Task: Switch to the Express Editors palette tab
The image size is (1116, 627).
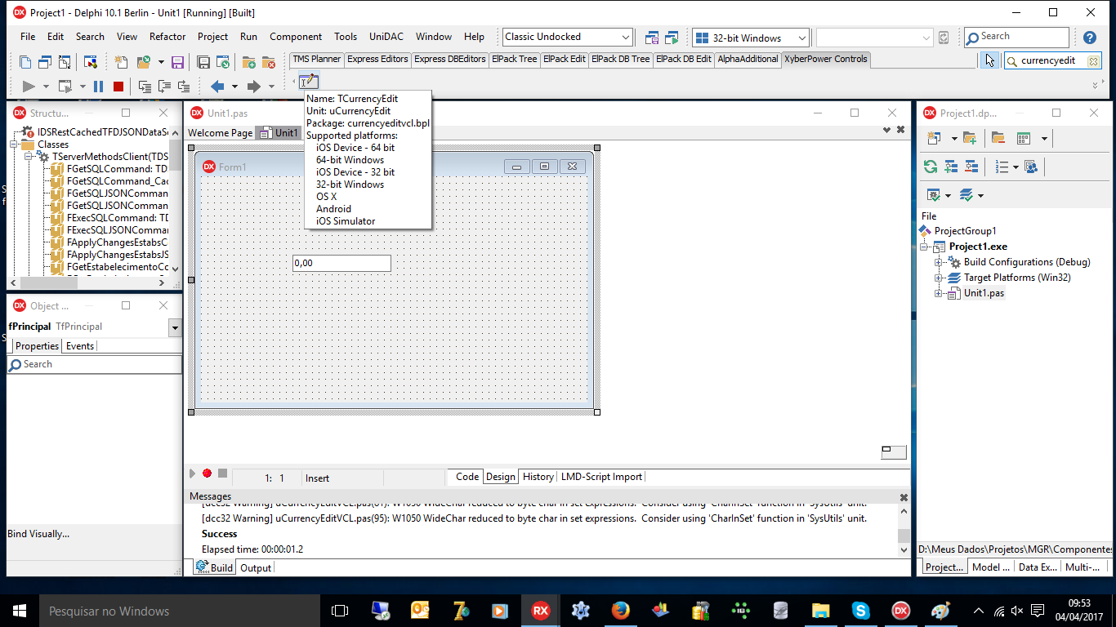Action: 377,59
